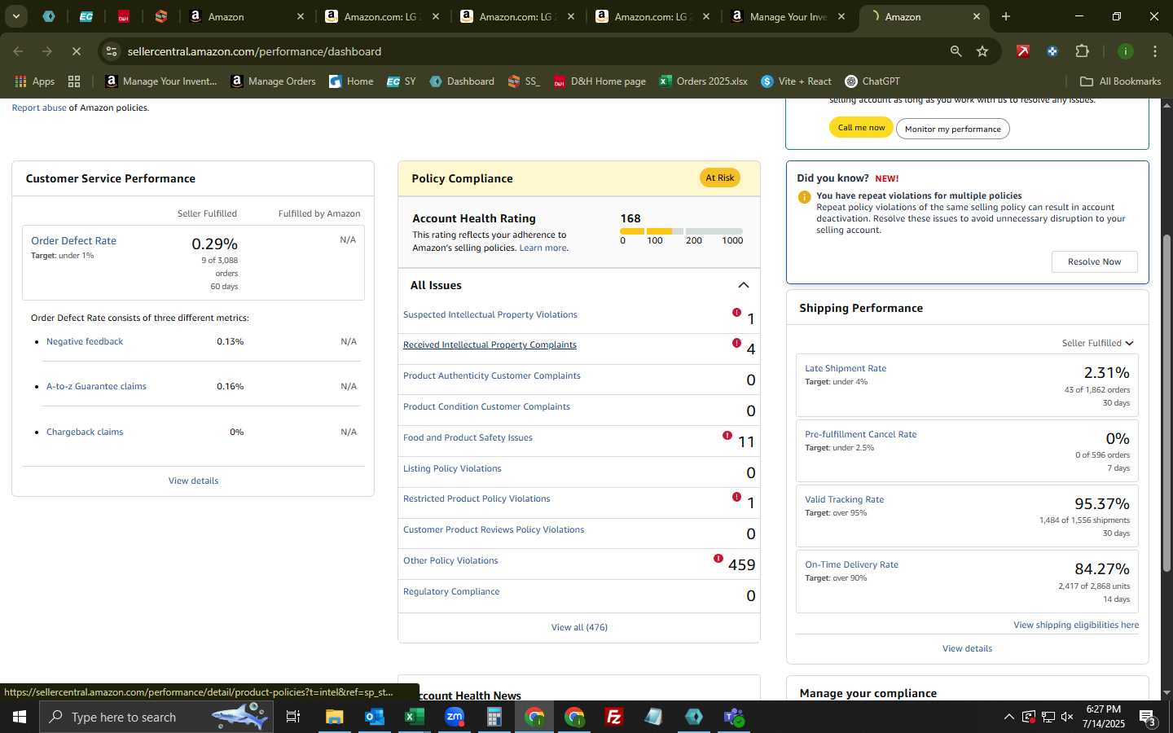Click the Resolve Now button
Screen dimensions: 1173x733
click(x=1094, y=261)
